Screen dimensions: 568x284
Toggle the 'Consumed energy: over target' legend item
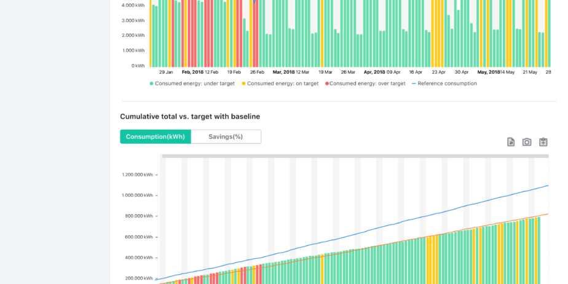pyautogui.click(x=366, y=84)
